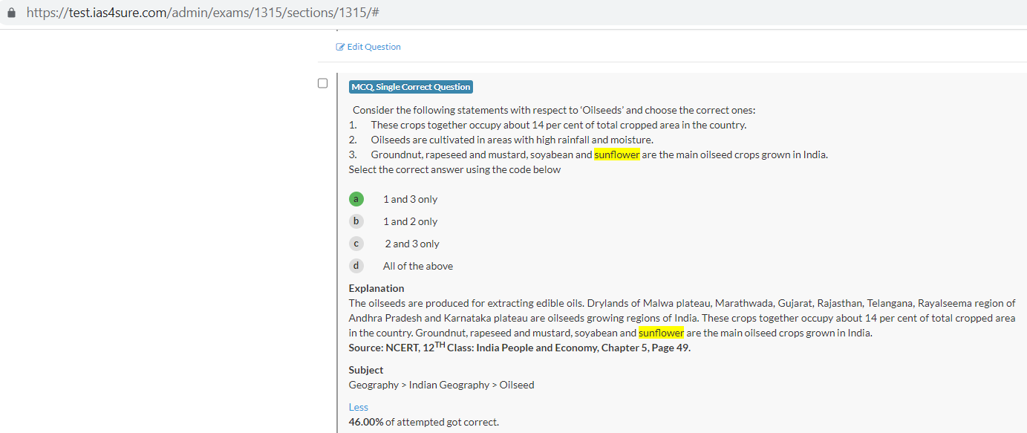Click the padlock icon in the address bar
The image size is (1027, 433).
tap(10, 13)
